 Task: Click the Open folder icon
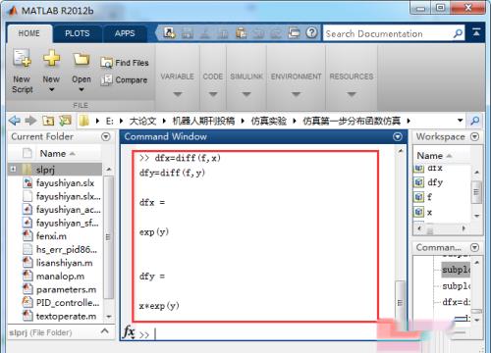point(82,59)
